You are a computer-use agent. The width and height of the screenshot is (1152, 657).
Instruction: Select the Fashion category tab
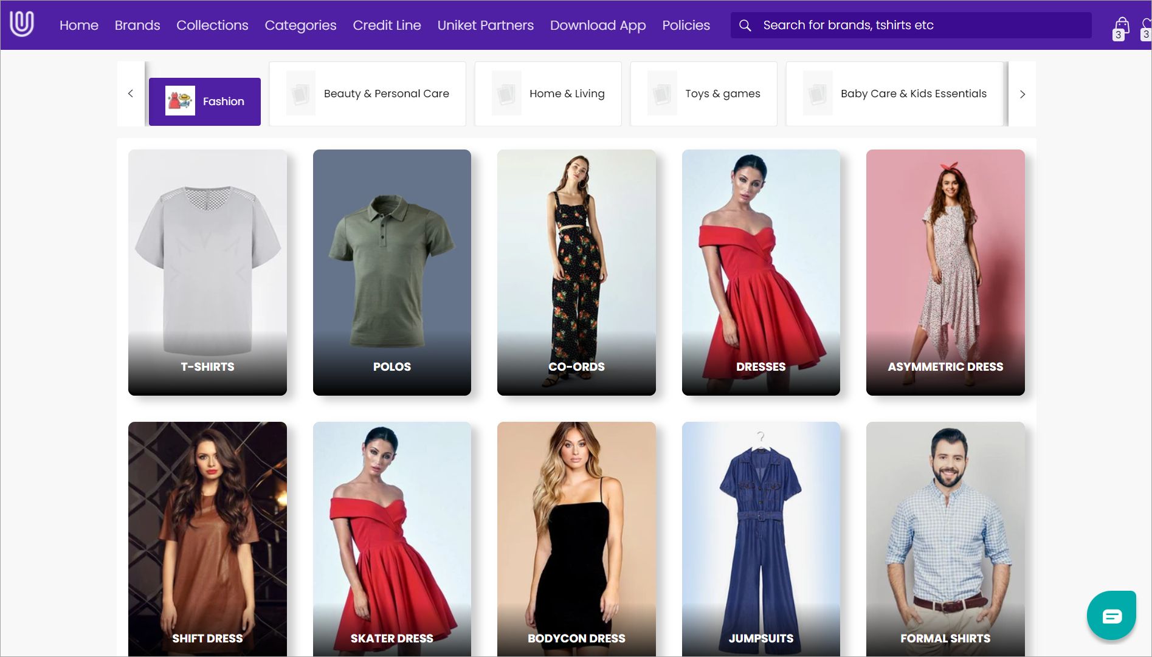coord(205,101)
